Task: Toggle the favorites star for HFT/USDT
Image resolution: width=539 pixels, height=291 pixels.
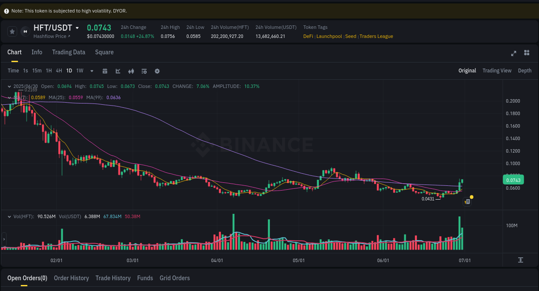Action: (12, 31)
